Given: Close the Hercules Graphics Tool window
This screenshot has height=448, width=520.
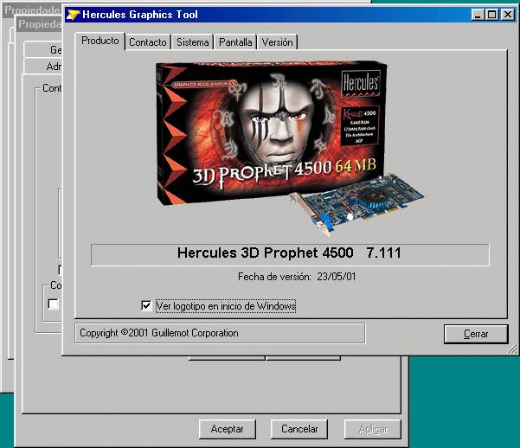Looking at the screenshot, I should [x=508, y=15].
